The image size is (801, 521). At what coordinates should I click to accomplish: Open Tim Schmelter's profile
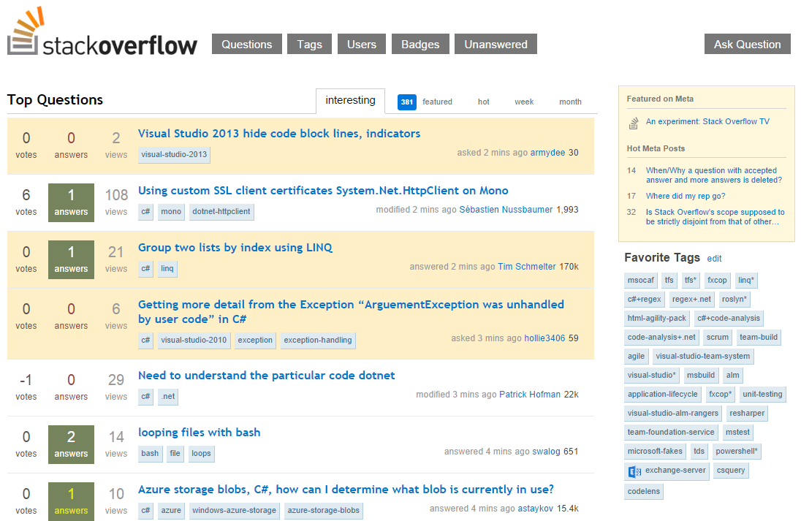[x=527, y=267]
